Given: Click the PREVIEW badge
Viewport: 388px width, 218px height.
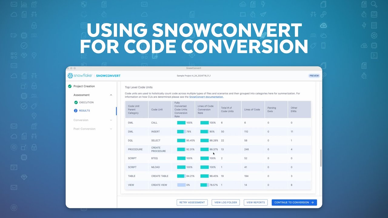Looking at the screenshot, I should [314, 76].
